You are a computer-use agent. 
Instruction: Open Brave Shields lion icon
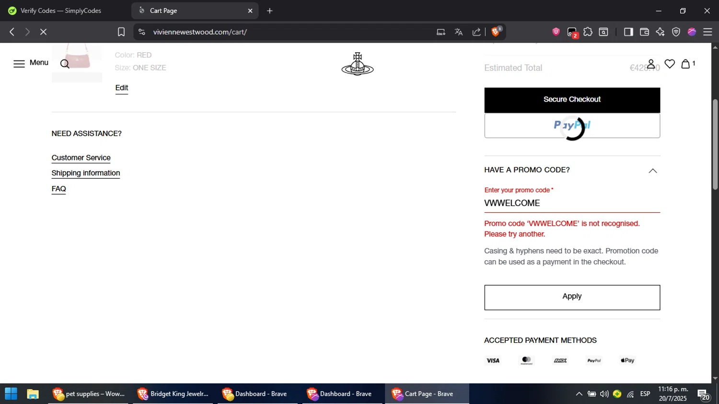496,32
